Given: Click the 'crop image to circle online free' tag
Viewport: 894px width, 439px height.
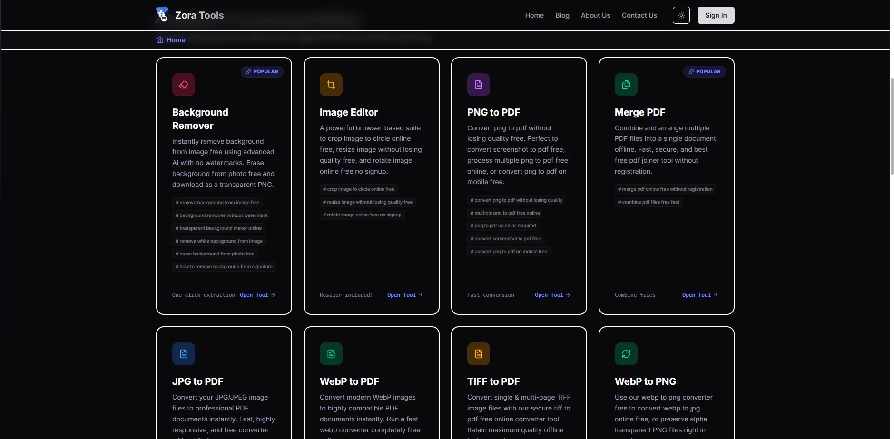Looking at the screenshot, I should click(359, 189).
